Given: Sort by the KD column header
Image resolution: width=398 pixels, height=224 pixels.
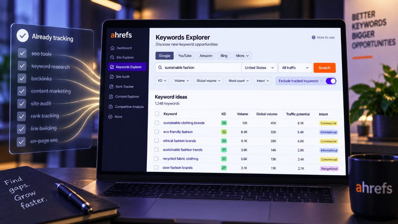Looking at the screenshot, I should (224, 114).
